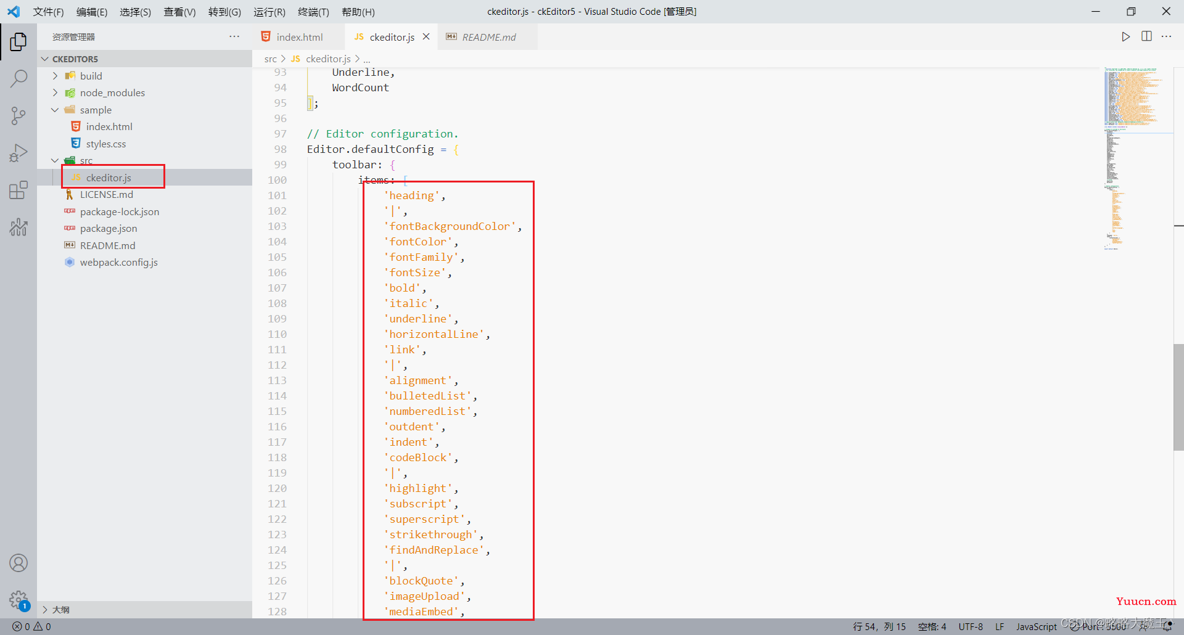1184x635 pixels.
Task: Open the Search view in activity bar
Action: point(18,78)
